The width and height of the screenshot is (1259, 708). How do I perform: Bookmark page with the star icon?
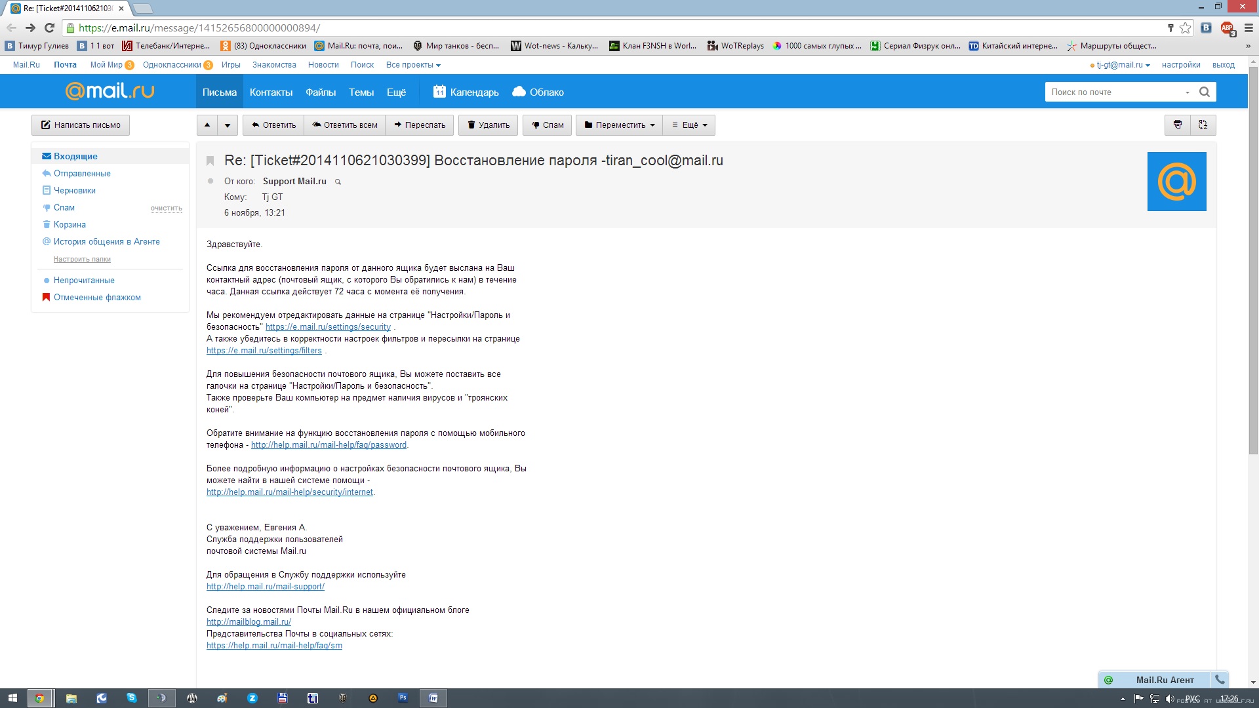click(1185, 28)
